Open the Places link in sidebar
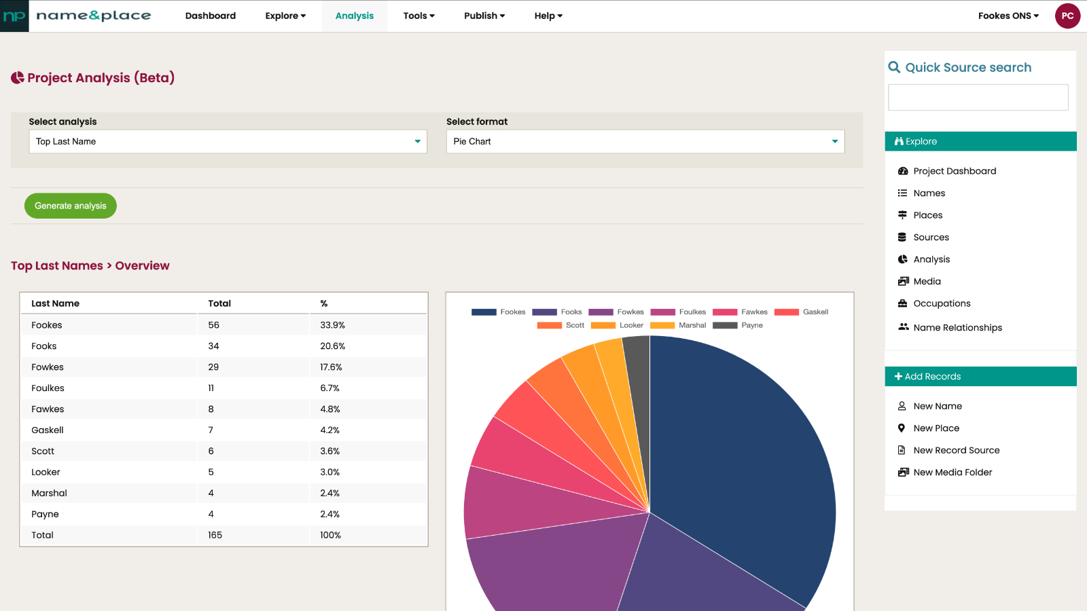 click(927, 215)
